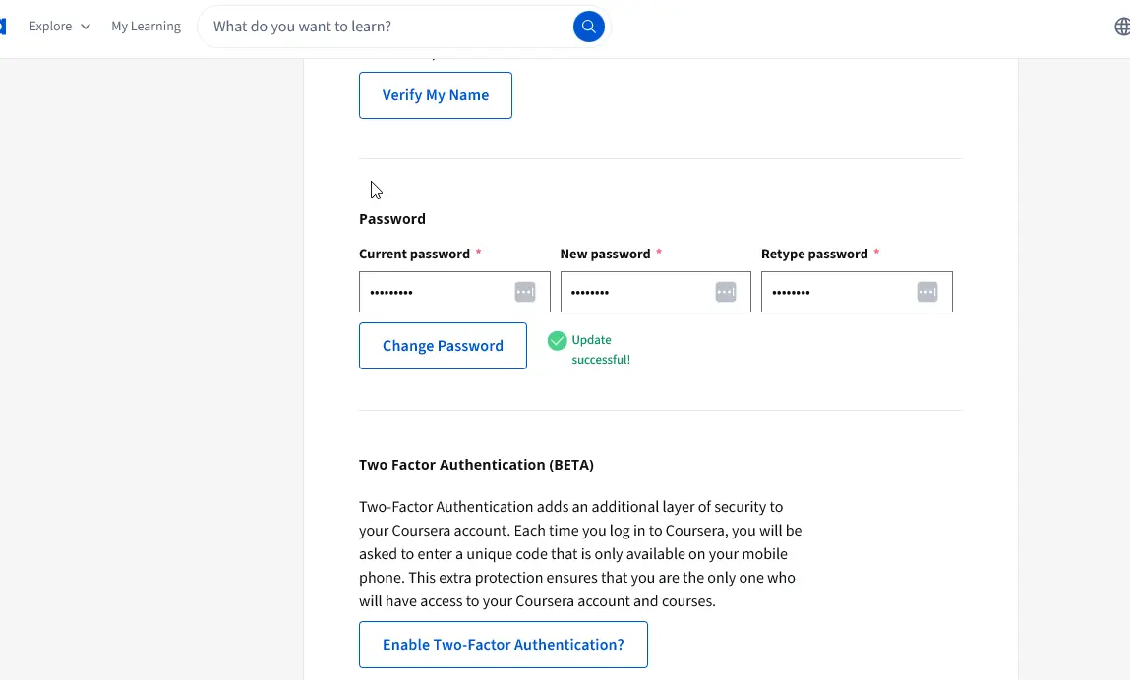Click the Change Password button
This screenshot has height=680, width=1130.
[443, 346]
